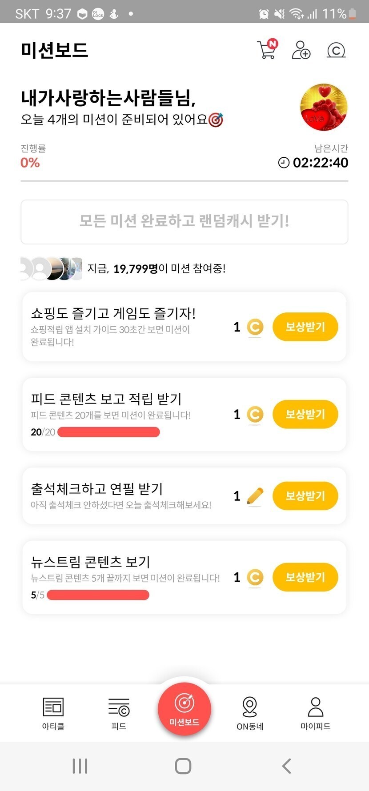
Task: Tap the add friend icon
Action: point(301,50)
